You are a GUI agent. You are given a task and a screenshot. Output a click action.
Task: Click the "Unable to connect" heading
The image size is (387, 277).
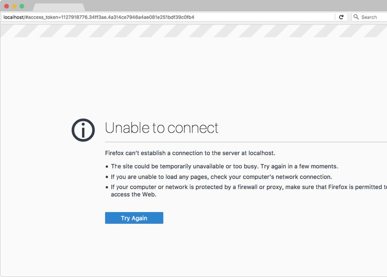pos(161,128)
